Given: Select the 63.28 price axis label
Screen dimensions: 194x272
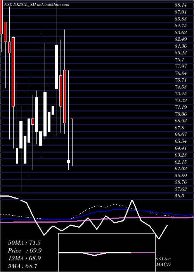Looking at the screenshot, I should (181, 155).
